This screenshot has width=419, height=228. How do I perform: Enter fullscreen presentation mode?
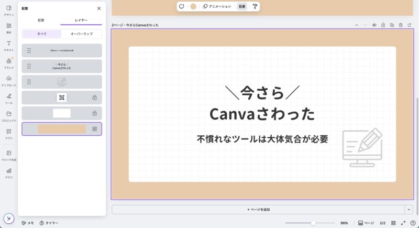coord(403,223)
